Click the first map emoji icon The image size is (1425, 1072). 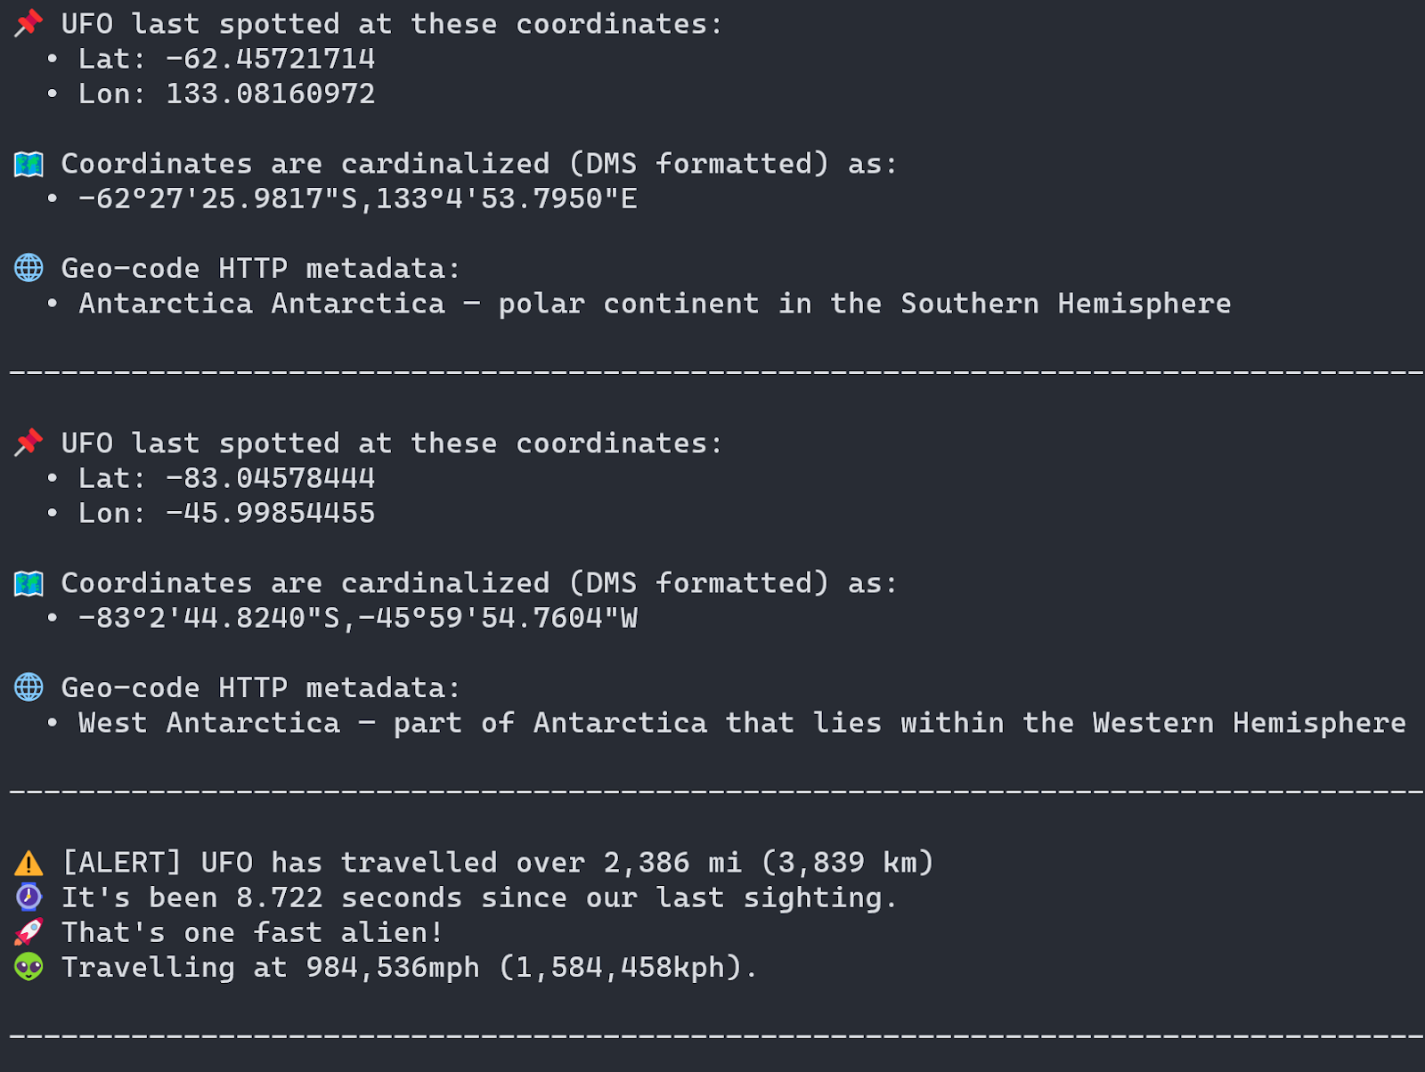click(28, 164)
